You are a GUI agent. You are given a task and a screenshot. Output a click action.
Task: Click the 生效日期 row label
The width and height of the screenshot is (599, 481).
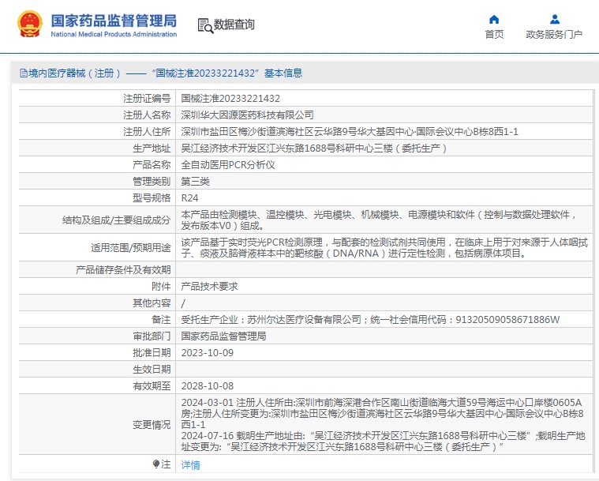click(x=152, y=370)
